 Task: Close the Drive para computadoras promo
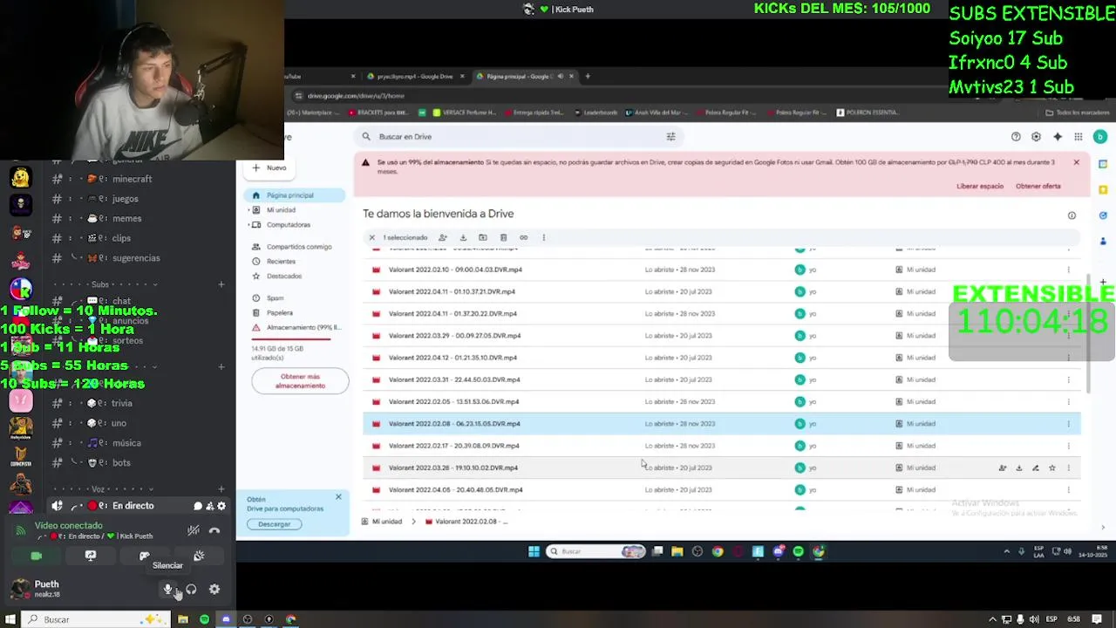(338, 497)
